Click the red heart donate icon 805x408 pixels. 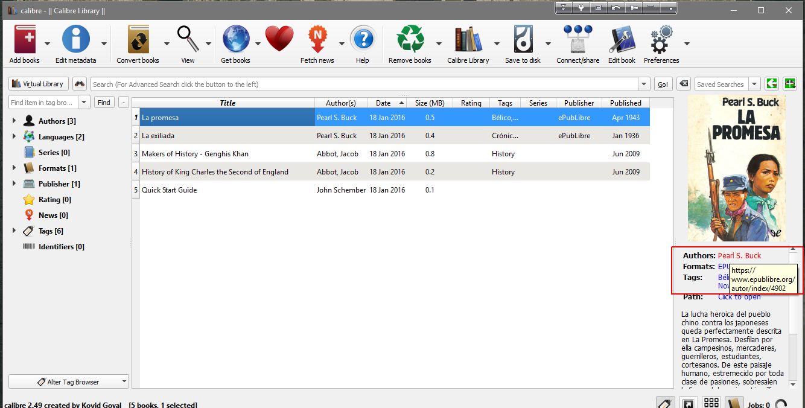point(279,39)
